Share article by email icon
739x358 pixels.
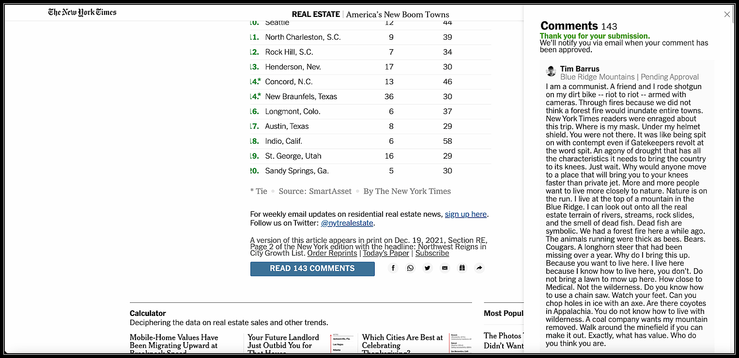pyautogui.click(x=445, y=268)
